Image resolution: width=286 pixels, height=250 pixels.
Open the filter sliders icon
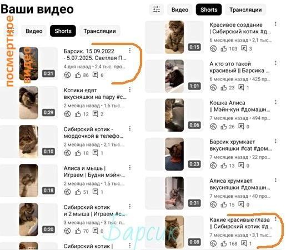pyautogui.click(x=157, y=9)
